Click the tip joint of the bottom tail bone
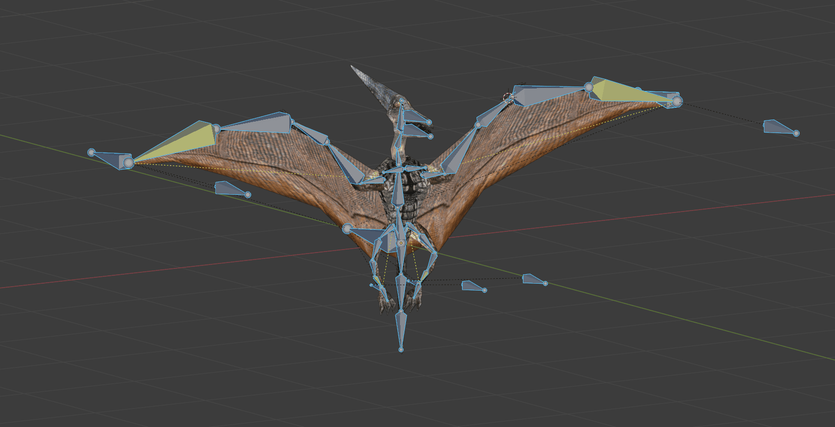Viewport: 835px width, 427px height. [401, 349]
